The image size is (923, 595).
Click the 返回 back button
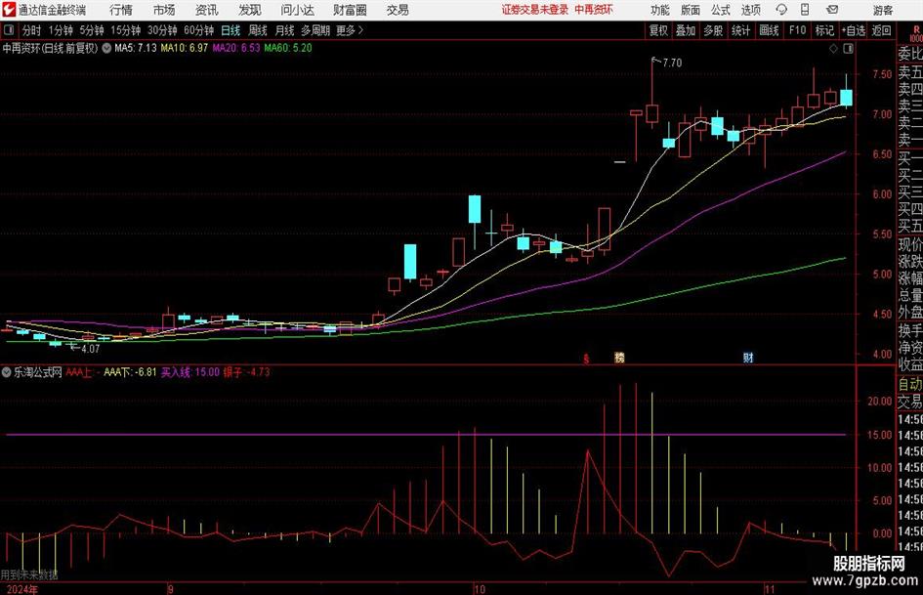[x=881, y=30]
